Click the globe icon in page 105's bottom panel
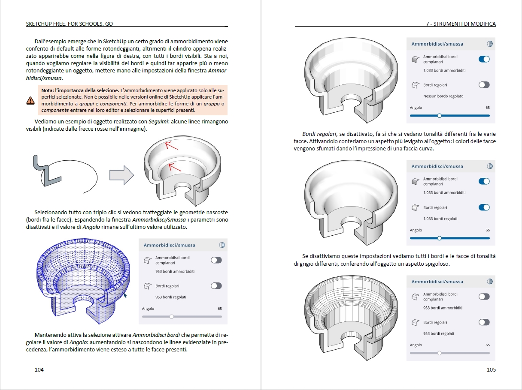The width and height of the screenshot is (522, 390). coord(490,282)
